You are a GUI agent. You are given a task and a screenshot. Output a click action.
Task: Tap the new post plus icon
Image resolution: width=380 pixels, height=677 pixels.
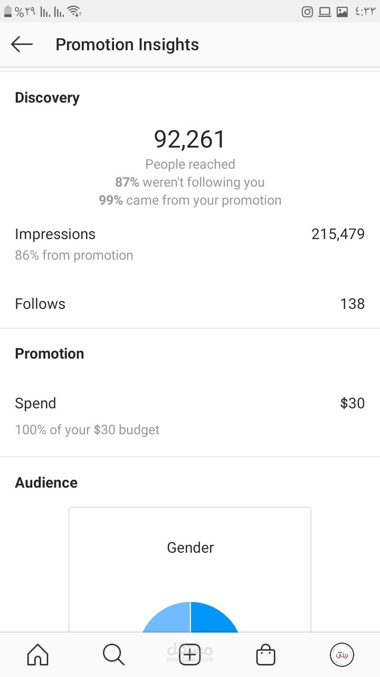pyautogui.click(x=190, y=655)
